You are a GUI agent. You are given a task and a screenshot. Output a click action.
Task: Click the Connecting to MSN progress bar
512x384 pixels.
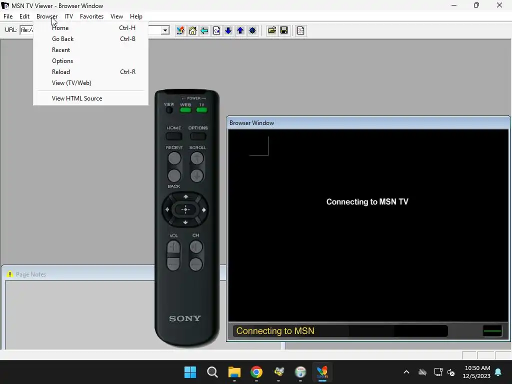tap(340, 331)
